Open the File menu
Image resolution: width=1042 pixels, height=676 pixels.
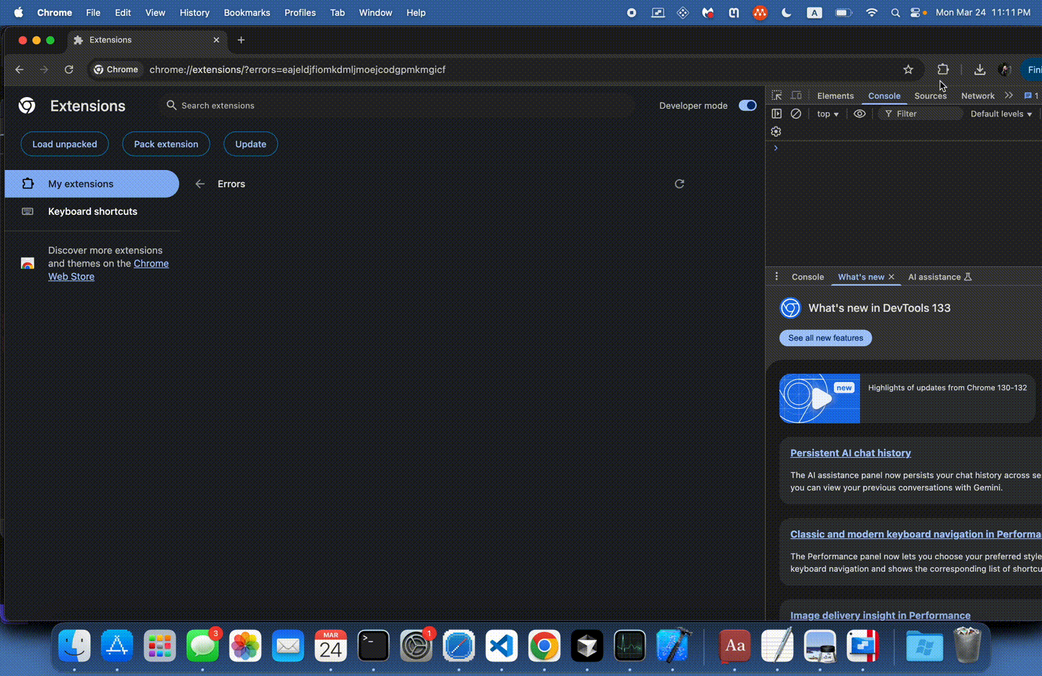coord(93,12)
